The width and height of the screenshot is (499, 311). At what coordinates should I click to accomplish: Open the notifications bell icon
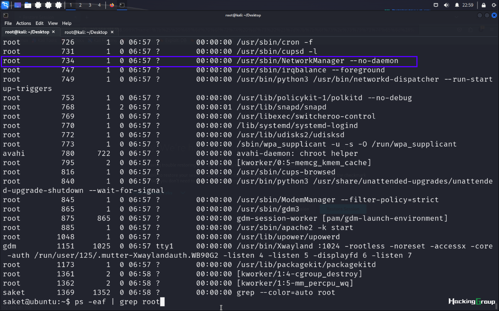tap(457, 5)
